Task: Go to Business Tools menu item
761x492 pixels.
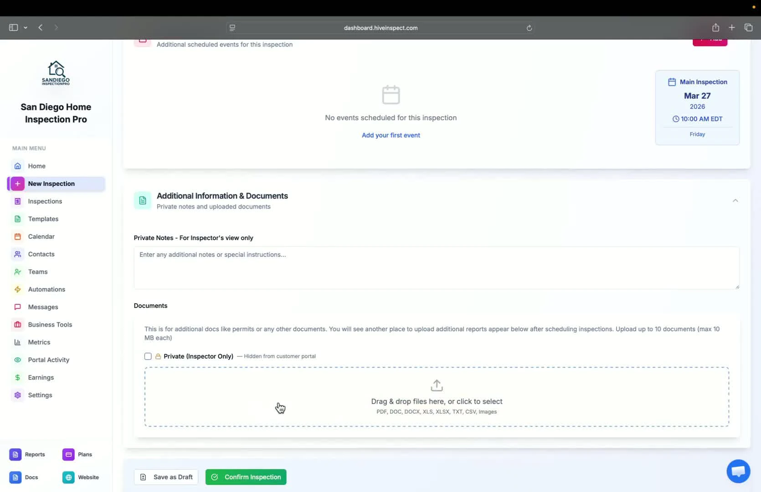Action: (56, 325)
